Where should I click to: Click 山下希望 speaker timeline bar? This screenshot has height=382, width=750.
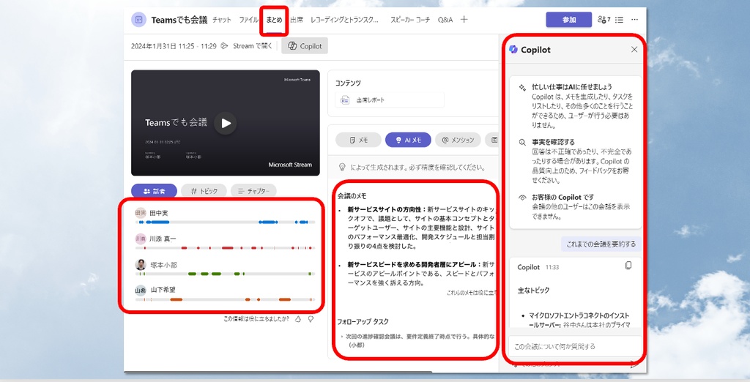(226, 300)
